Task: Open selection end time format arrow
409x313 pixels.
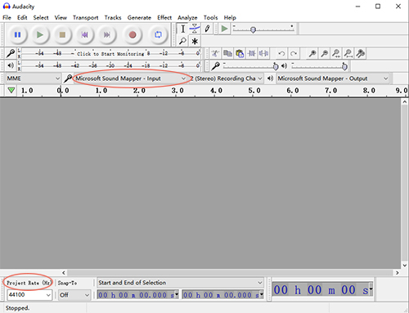Action: pyautogui.click(x=262, y=294)
